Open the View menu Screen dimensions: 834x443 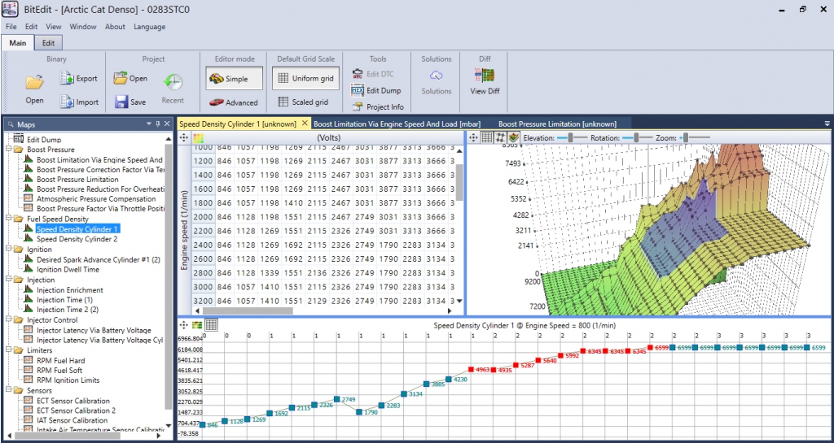[54, 27]
